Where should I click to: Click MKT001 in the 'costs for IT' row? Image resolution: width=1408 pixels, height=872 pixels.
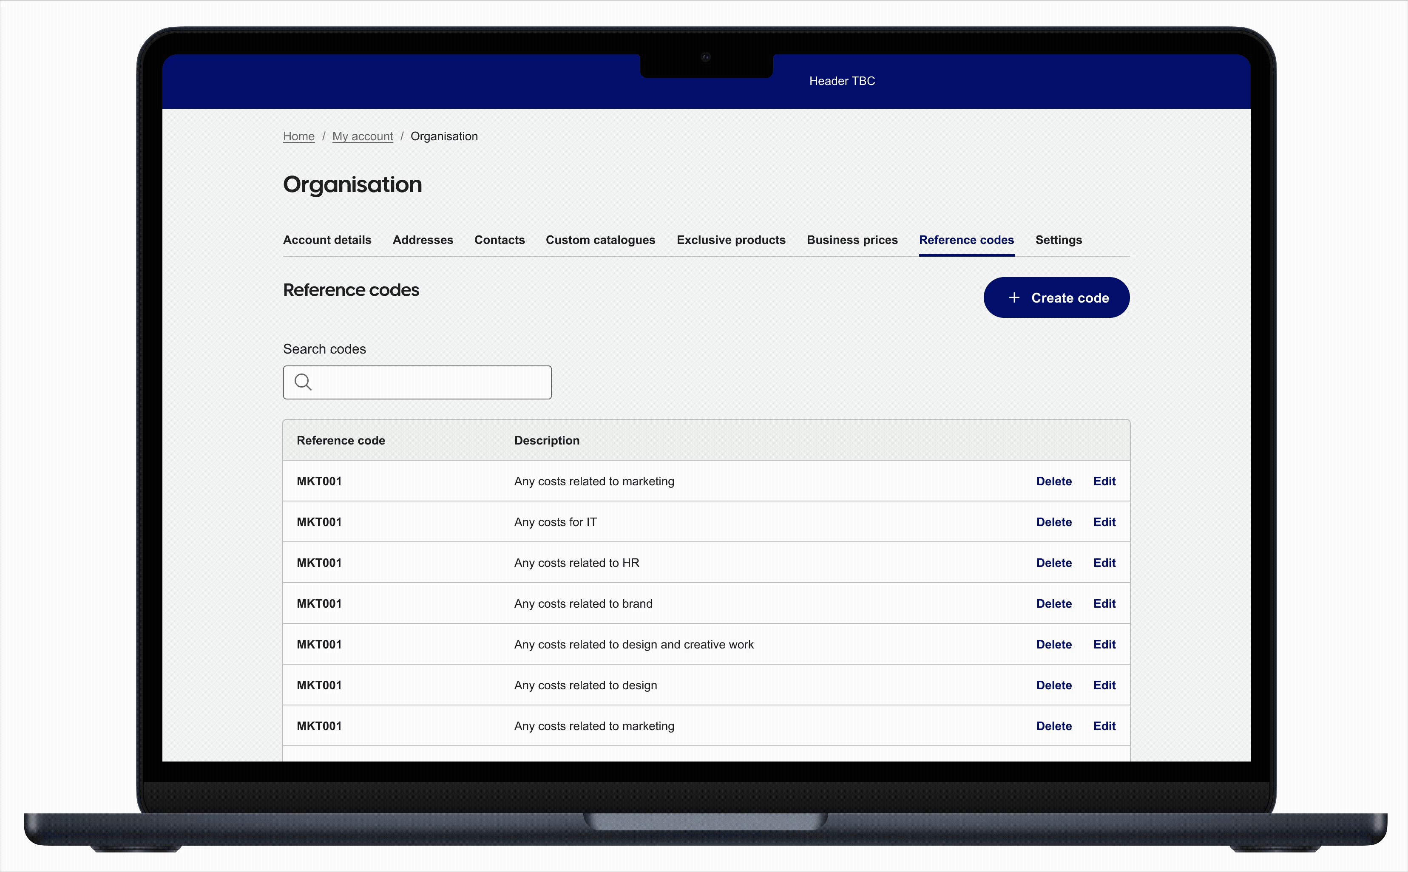[x=319, y=522]
